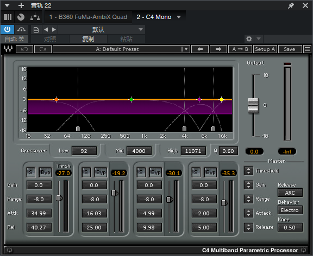Viewport: 313px width, 256px height.
Task: Open the routing view icon
Action: coord(35,17)
